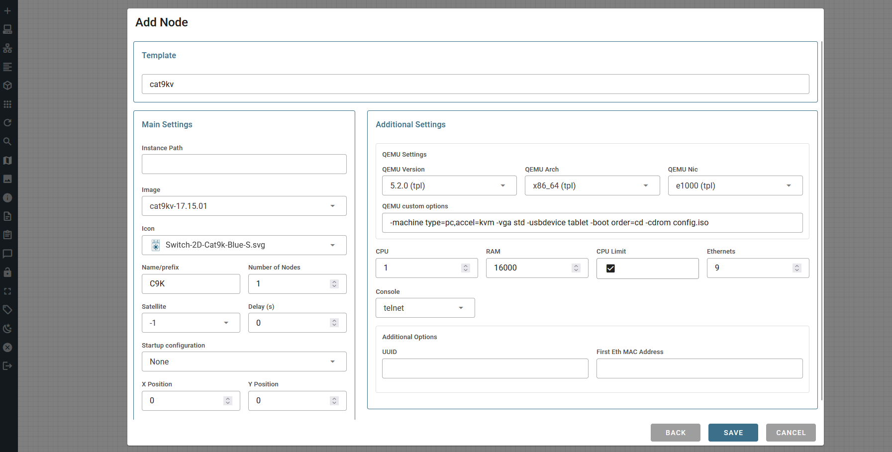This screenshot has width=892, height=452.
Task: Click the map icon in sidebar
Action: [7, 160]
